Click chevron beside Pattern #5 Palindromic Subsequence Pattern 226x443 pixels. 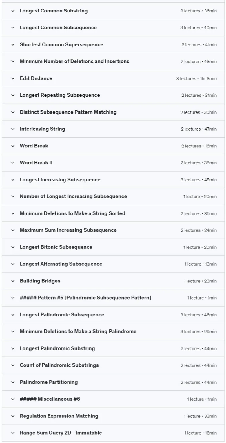[x=13, y=298]
